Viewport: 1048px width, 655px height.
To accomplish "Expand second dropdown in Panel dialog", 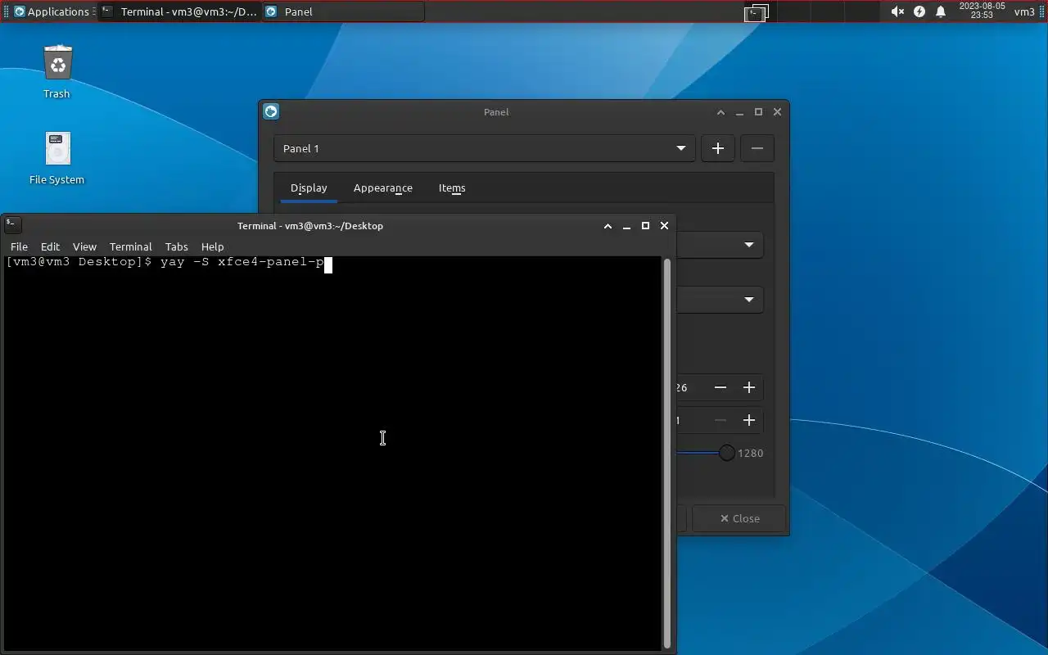I will tap(720, 300).
